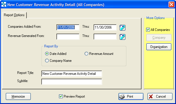
Task: Focus the Revenue Generated From date field
Action: (x=68, y=37)
